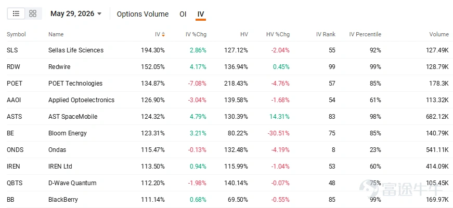Viewport: 453px width, 208px height.
Task: Open the Redwire stock row
Action: (x=228, y=67)
